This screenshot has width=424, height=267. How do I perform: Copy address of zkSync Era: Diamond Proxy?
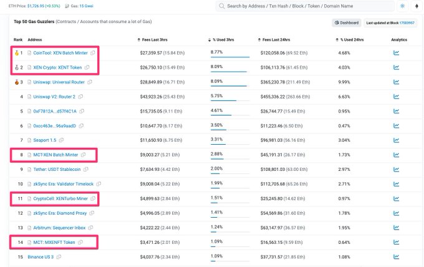pyautogui.click(x=92, y=213)
